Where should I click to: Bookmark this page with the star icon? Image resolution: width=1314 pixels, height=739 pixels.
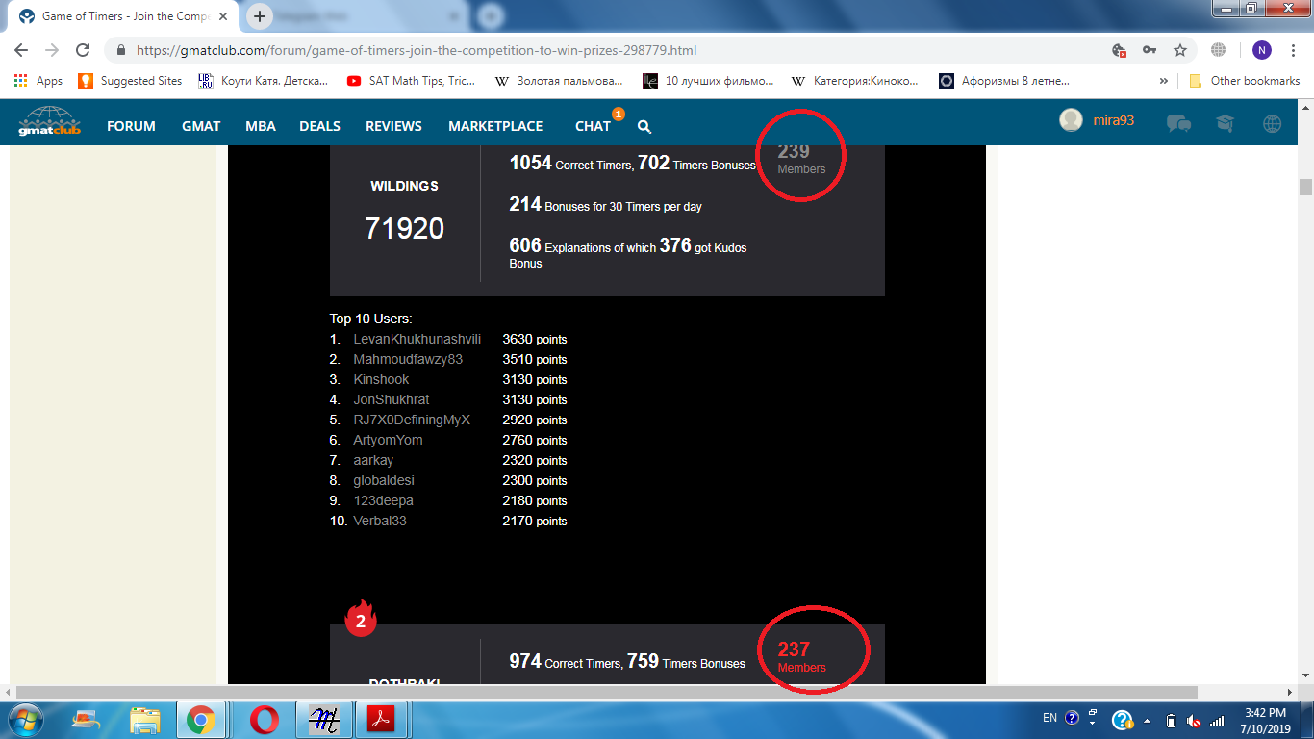[1179, 50]
